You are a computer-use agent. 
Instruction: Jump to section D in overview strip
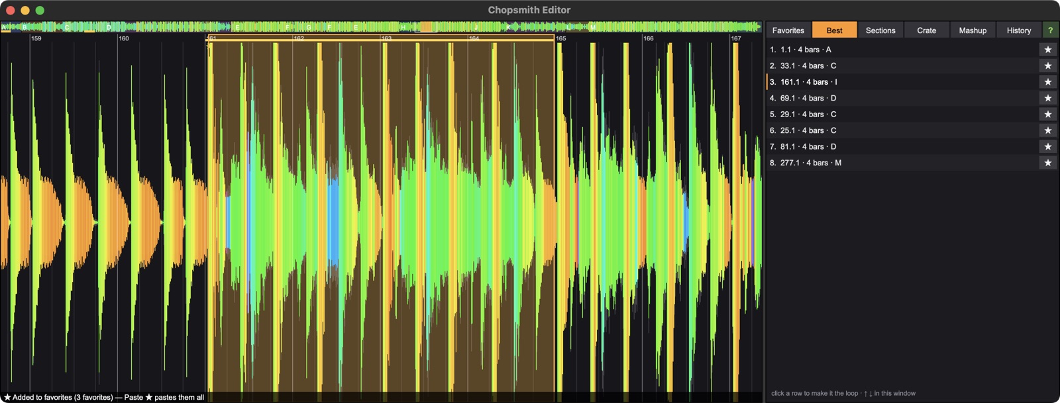click(x=109, y=27)
